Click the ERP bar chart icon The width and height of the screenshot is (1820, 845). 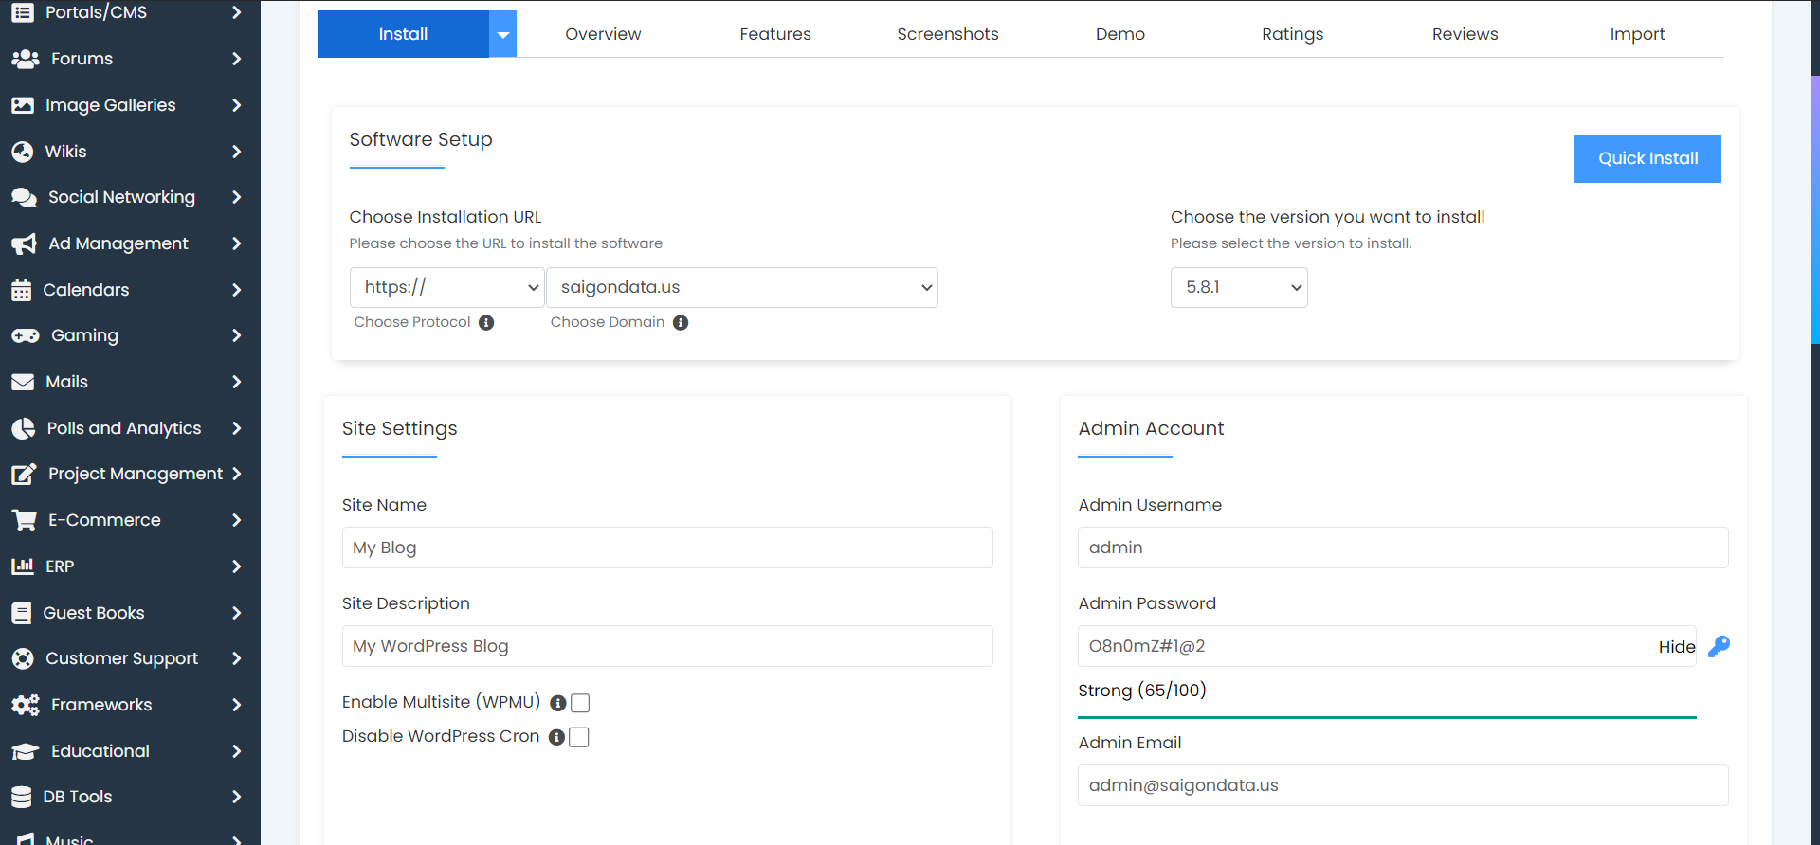point(23,566)
